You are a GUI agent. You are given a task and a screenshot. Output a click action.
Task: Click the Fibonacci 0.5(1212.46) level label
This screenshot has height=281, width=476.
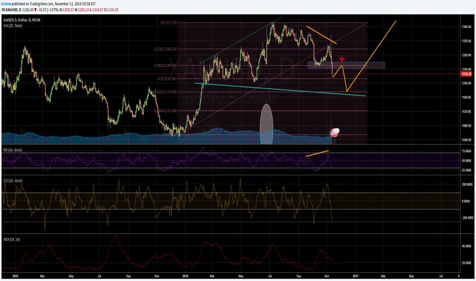[168, 79]
